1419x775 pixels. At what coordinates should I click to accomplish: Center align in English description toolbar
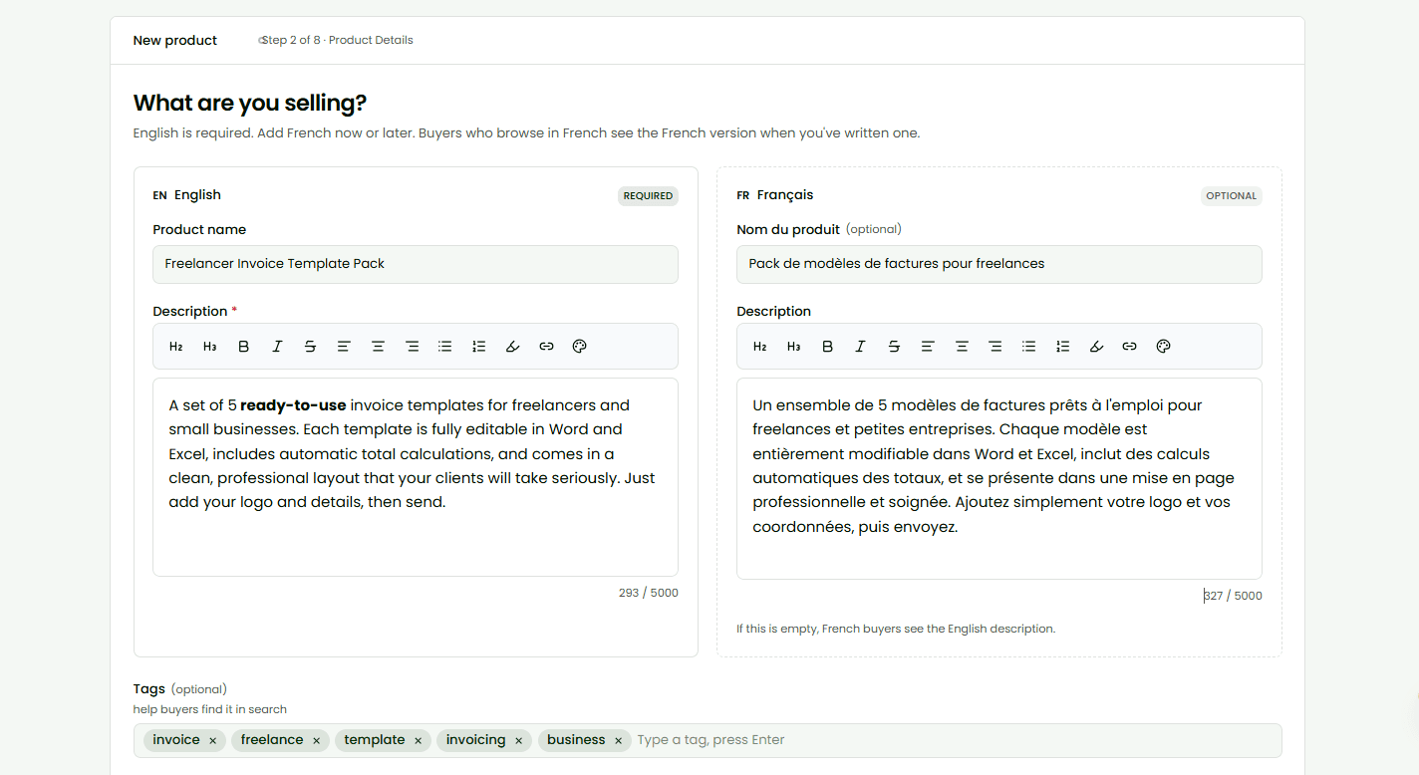tap(378, 347)
